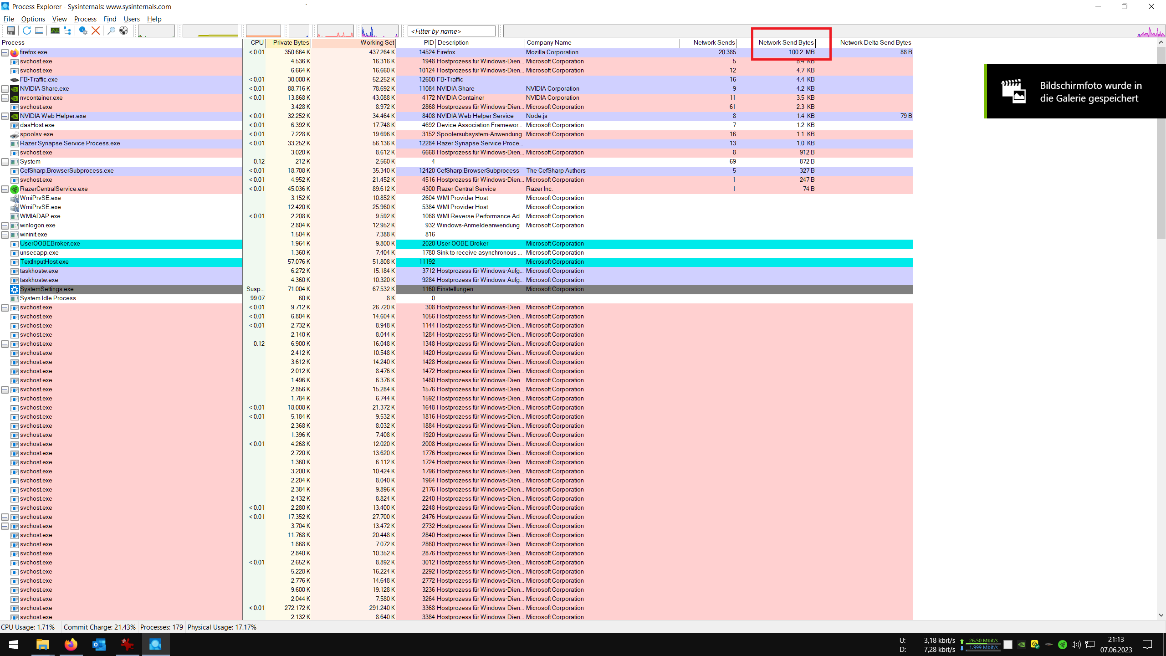Image resolution: width=1166 pixels, height=656 pixels.
Task: Open the process Properties icon
Action: (x=83, y=31)
